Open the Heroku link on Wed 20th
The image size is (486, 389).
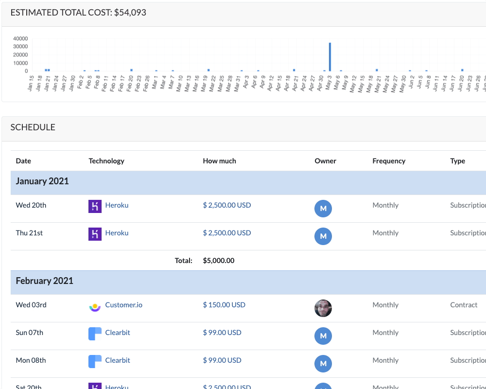coord(117,205)
